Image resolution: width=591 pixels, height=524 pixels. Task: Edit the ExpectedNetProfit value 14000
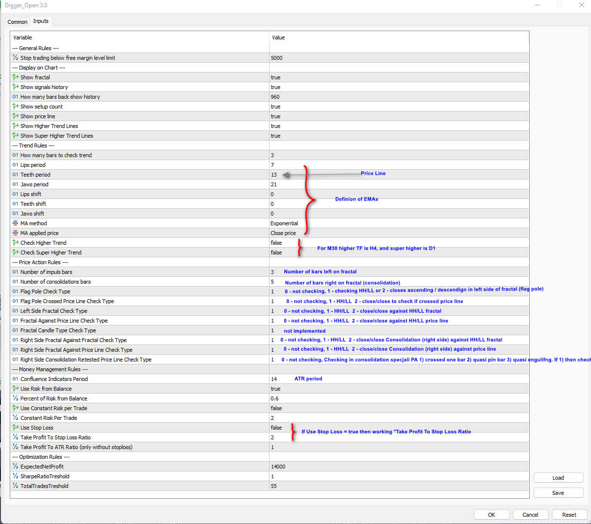(x=399, y=467)
